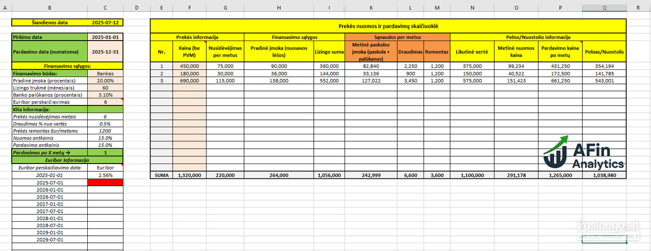Select Lizingo trukmė value 60
This screenshot has width=651, height=251.
click(105, 87)
